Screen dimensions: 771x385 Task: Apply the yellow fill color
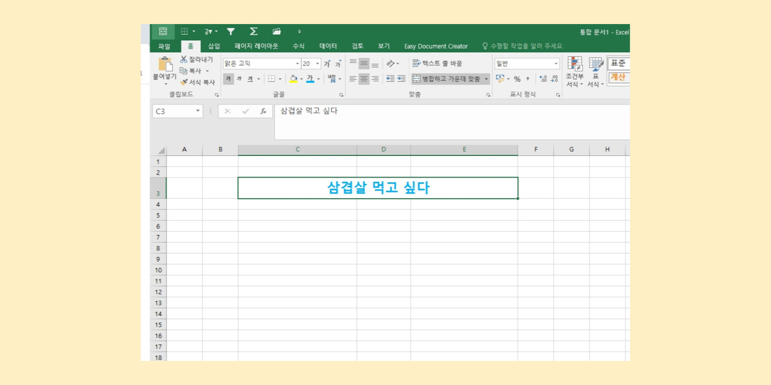tap(293, 78)
